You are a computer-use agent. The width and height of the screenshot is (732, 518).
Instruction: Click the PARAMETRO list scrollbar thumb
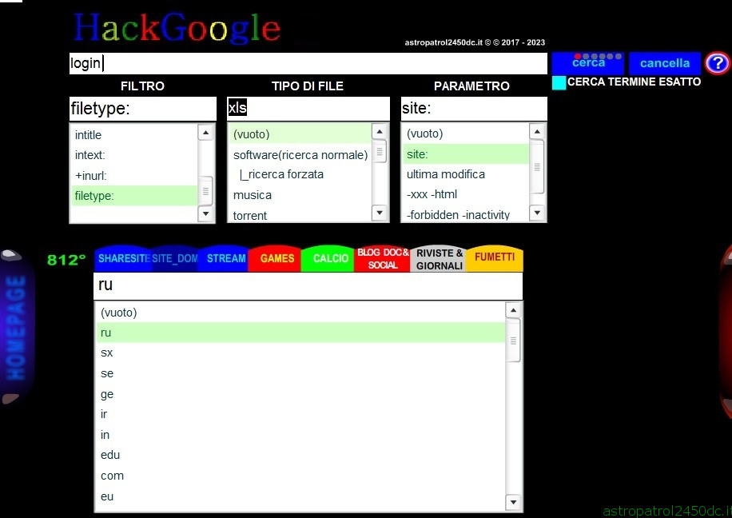pyautogui.click(x=537, y=167)
